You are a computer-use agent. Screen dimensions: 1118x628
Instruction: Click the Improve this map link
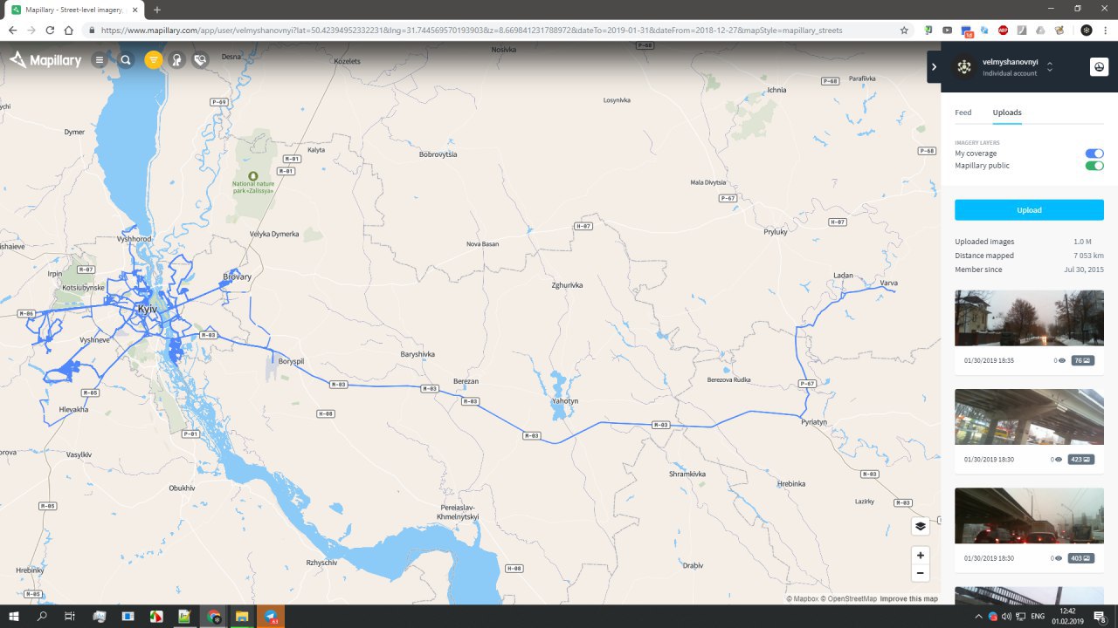coord(908,599)
